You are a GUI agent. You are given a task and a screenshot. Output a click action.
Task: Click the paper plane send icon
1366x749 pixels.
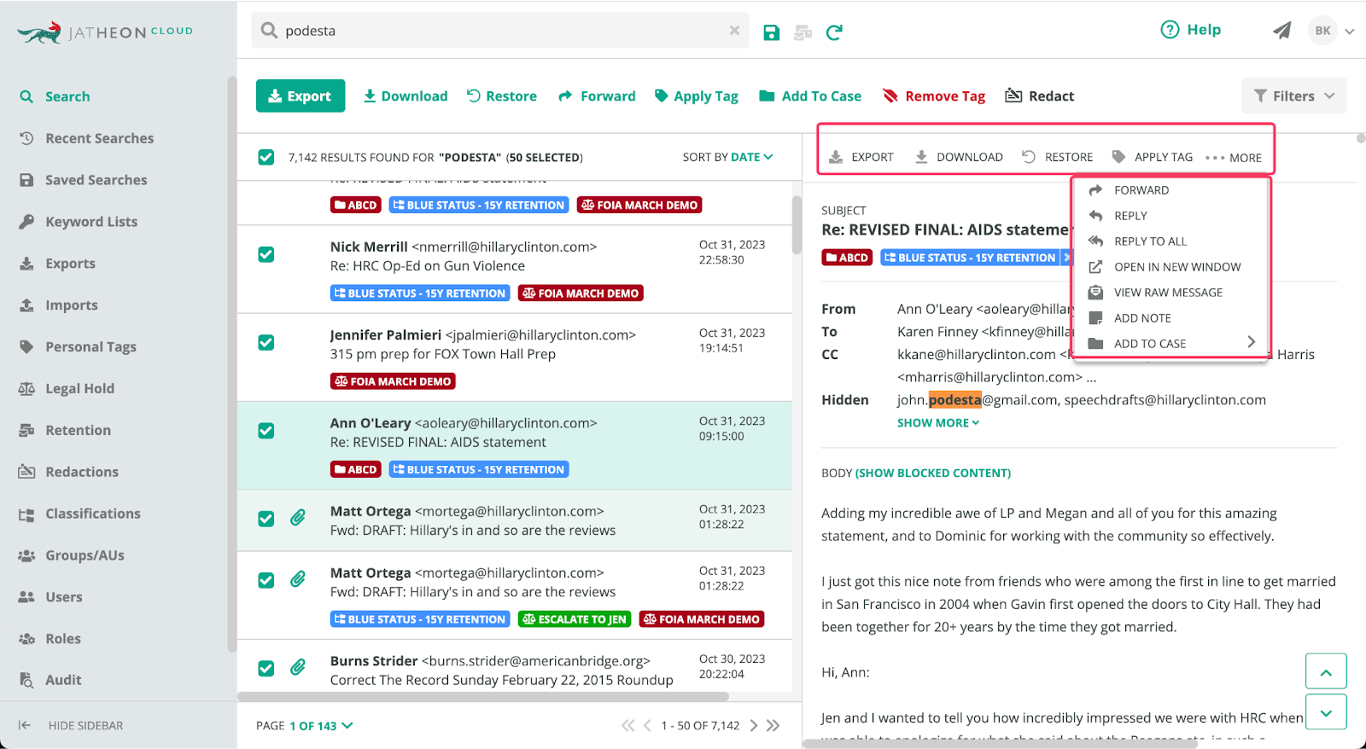tap(1281, 31)
